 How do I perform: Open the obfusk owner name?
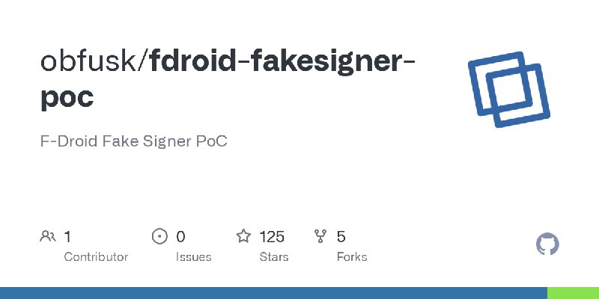coord(88,61)
